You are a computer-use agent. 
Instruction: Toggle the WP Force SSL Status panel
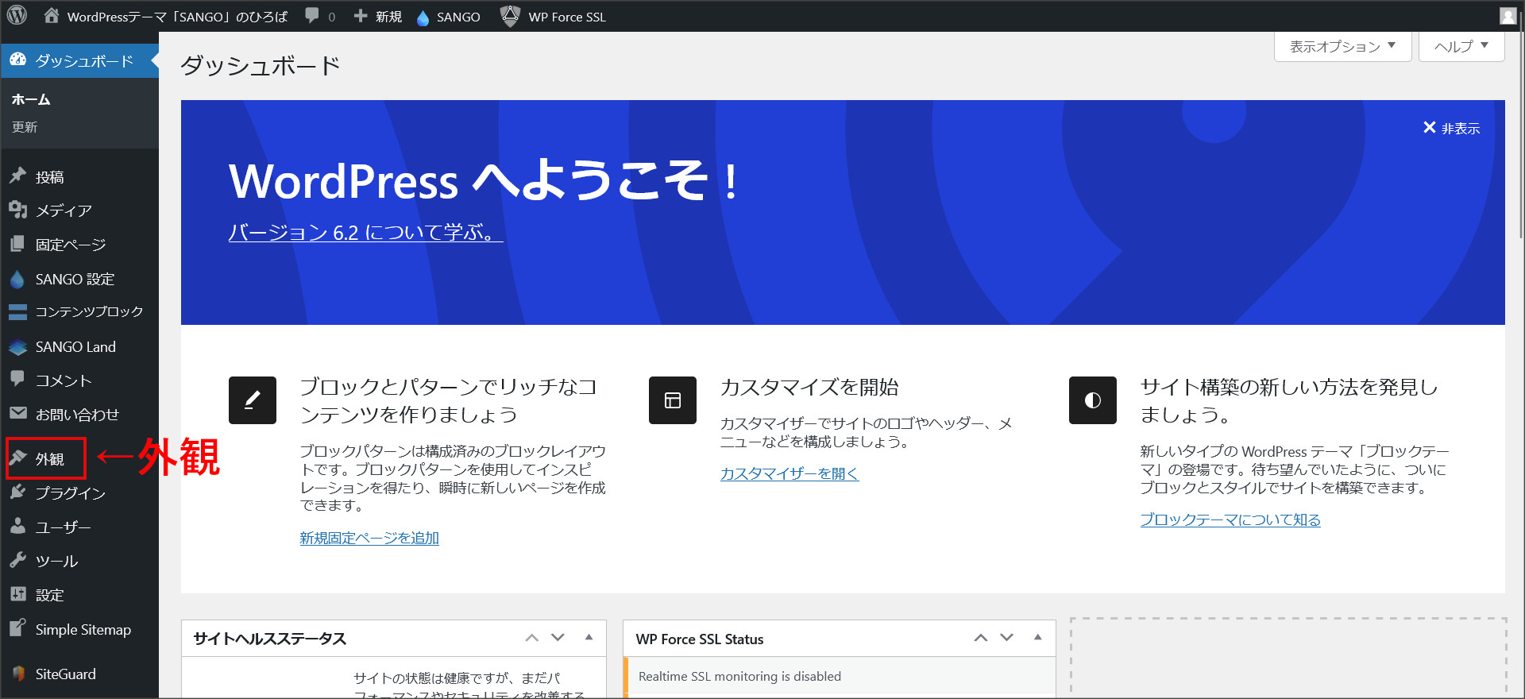click(x=1037, y=638)
